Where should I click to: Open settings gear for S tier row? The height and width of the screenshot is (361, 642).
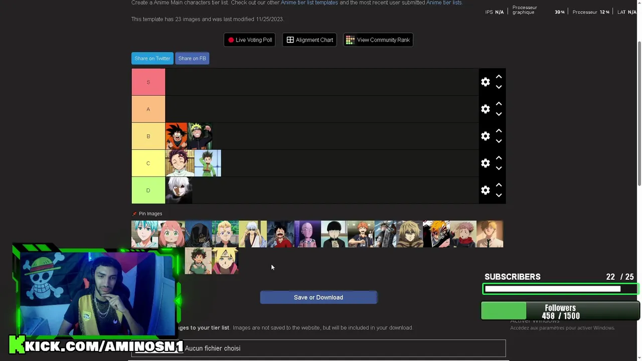pyautogui.click(x=485, y=82)
